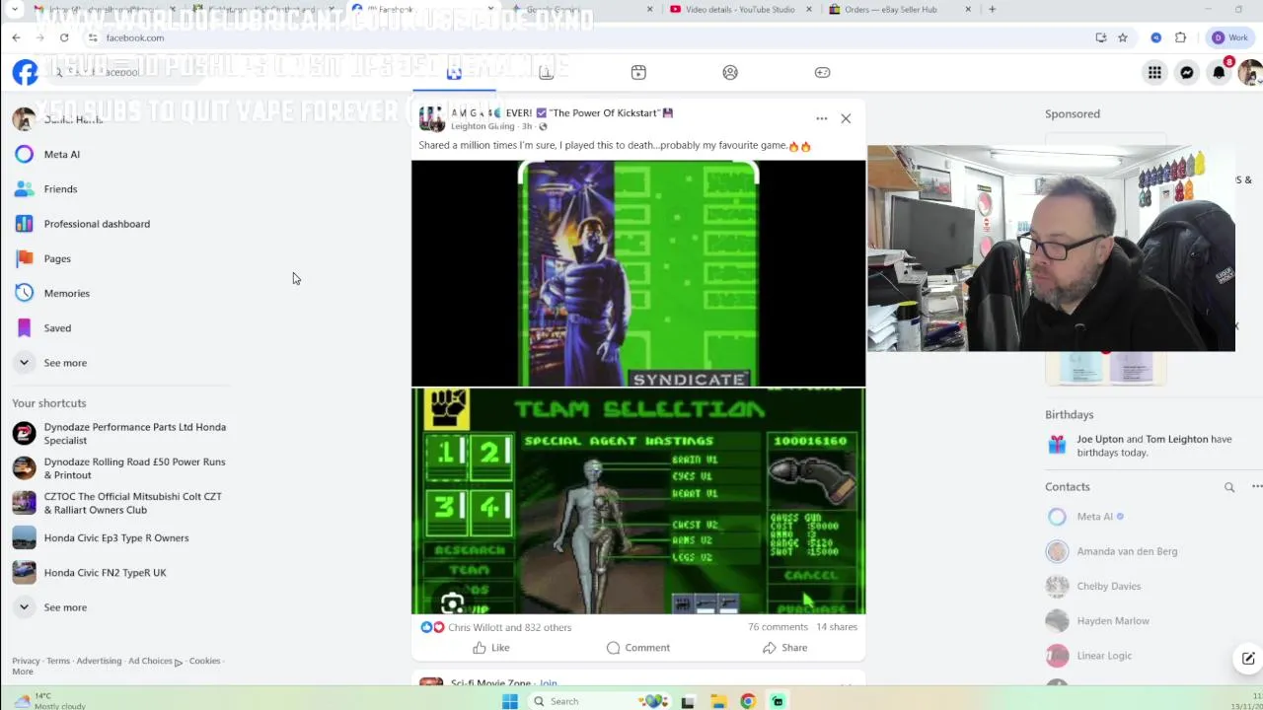Expand See more under Your shortcuts

click(65, 607)
